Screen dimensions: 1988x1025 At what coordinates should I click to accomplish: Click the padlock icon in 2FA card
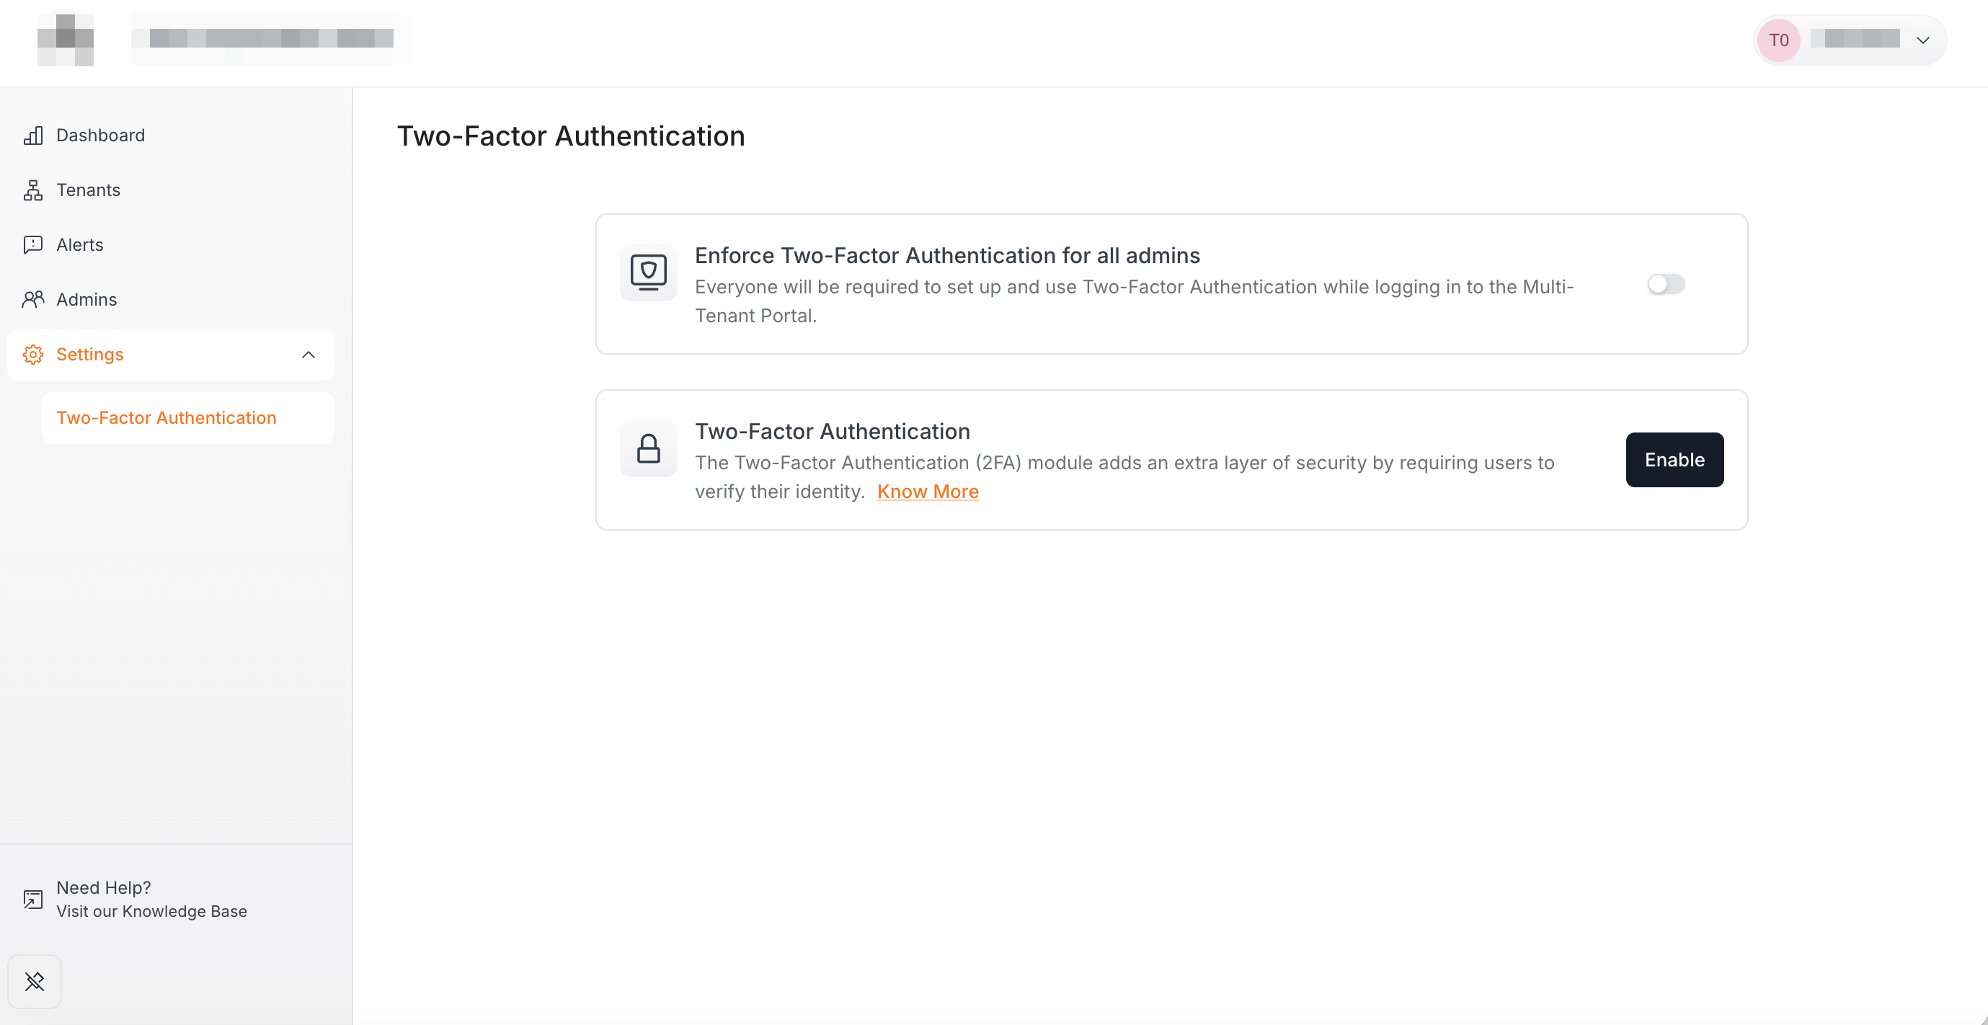click(648, 448)
